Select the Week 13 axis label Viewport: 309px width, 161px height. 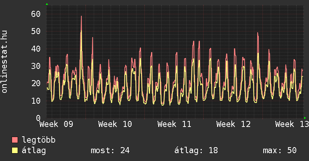292,124
